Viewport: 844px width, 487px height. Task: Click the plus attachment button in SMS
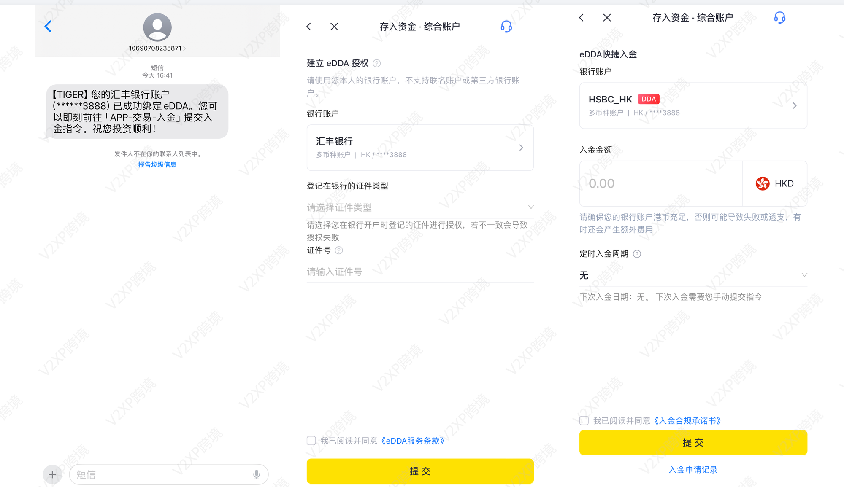52,475
